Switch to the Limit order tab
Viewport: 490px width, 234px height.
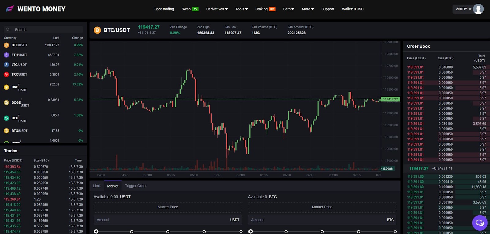point(97,186)
